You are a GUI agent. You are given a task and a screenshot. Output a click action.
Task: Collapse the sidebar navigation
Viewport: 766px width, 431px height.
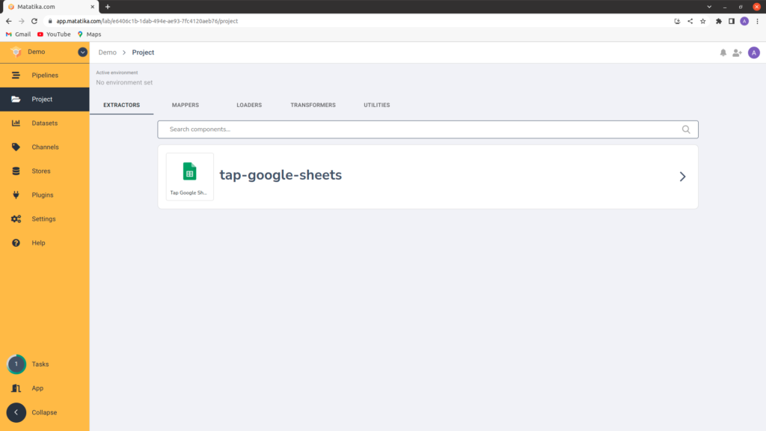(16, 412)
